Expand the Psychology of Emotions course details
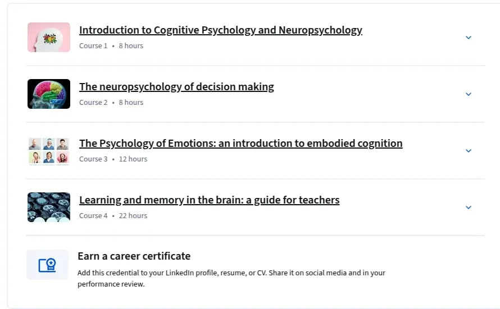The image size is (500, 309). [x=468, y=151]
